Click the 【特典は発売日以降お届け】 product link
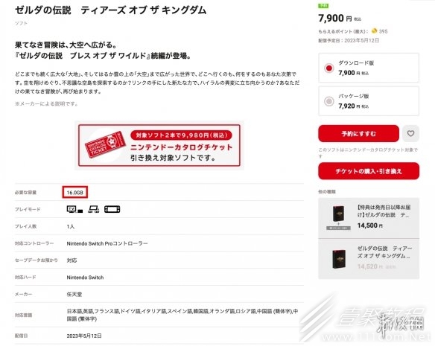This screenshot has height=346, width=435. (x=384, y=211)
